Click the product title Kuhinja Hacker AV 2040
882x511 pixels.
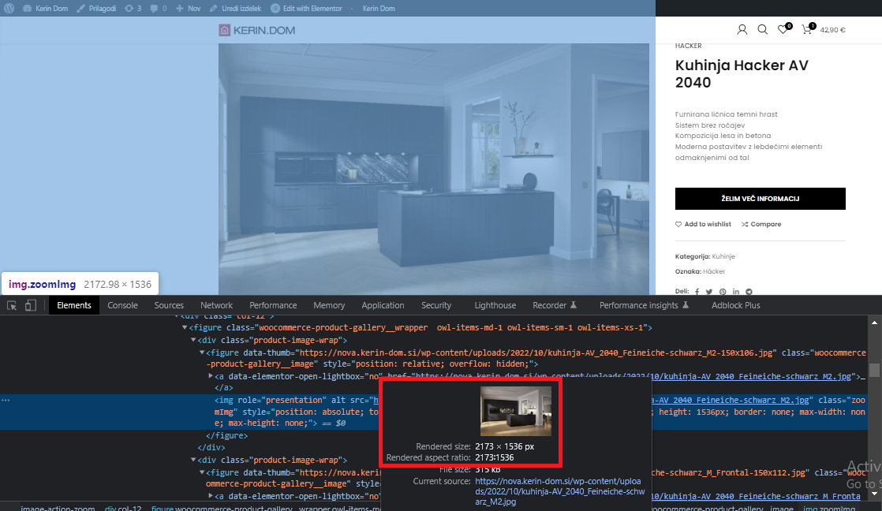(x=742, y=73)
